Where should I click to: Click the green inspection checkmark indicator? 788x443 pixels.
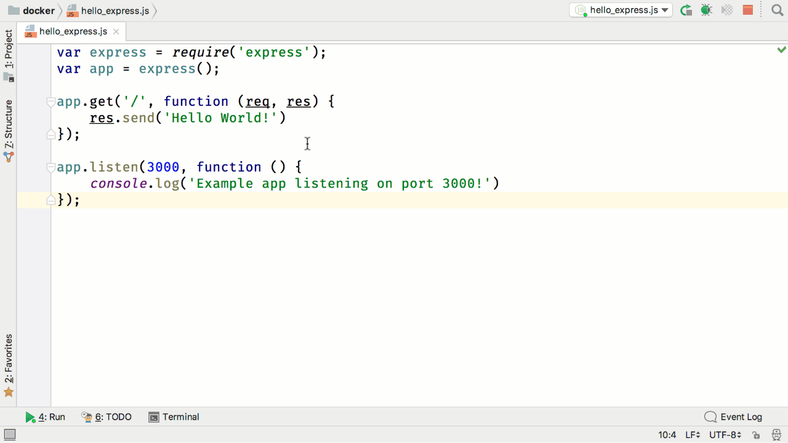(781, 49)
